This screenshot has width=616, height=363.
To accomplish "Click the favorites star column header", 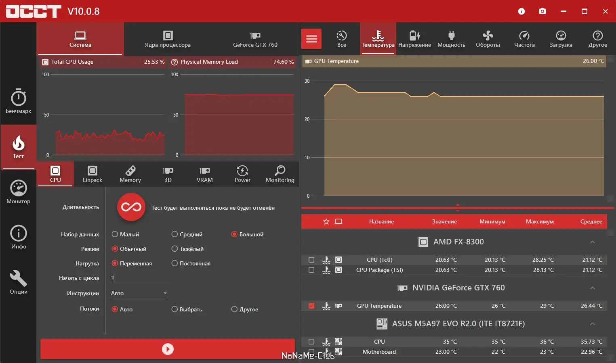I will point(326,221).
